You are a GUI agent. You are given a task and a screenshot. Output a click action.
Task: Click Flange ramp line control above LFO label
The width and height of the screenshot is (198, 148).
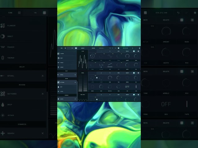pos(110,65)
